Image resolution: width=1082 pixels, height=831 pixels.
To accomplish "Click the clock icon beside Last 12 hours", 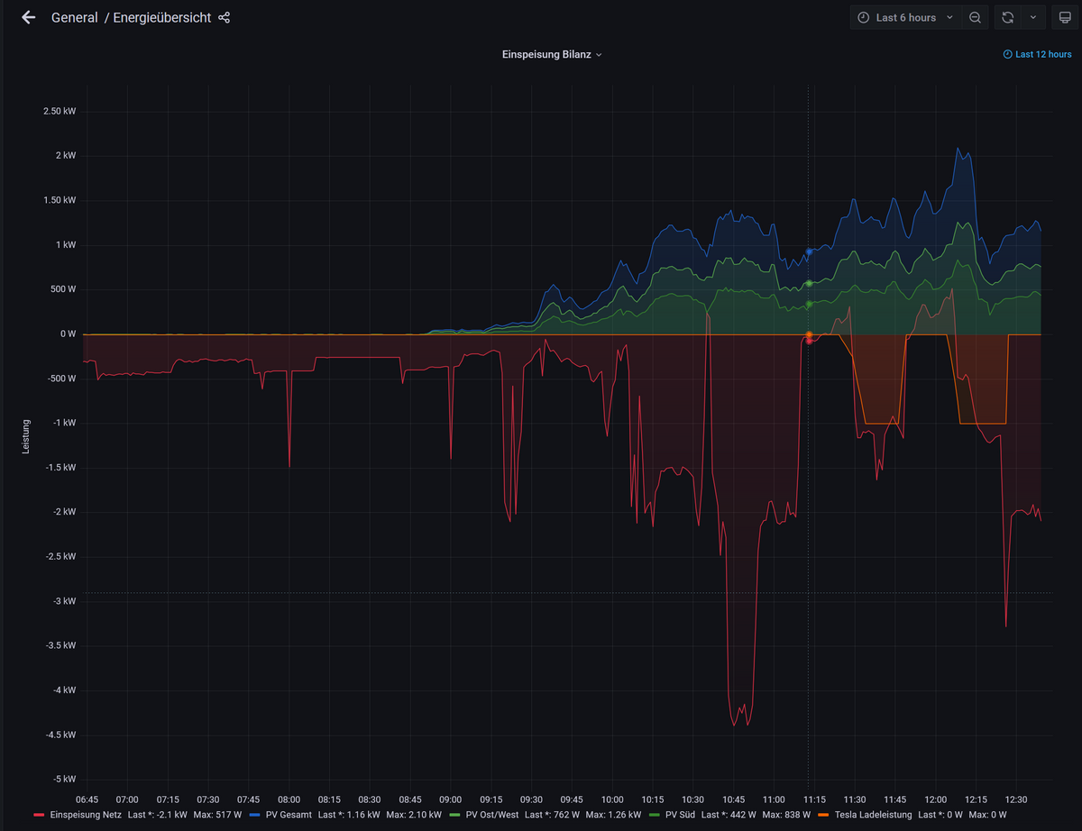I will click(1008, 54).
